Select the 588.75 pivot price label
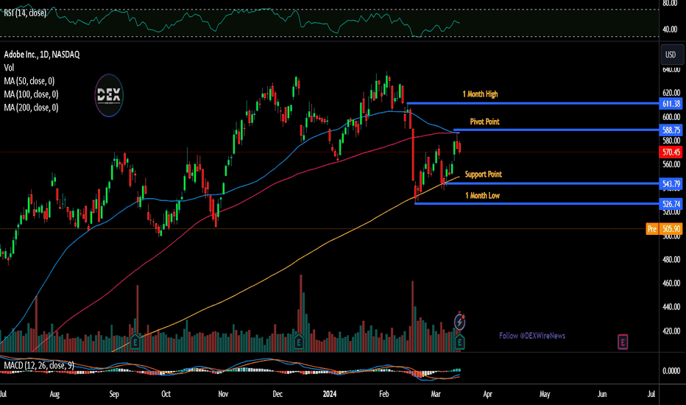This screenshot has width=686, height=405. (x=671, y=130)
